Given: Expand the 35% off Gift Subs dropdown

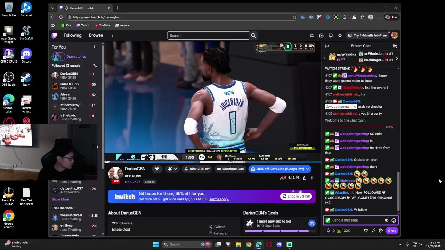Looking at the screenshot, I should (307, 169).
